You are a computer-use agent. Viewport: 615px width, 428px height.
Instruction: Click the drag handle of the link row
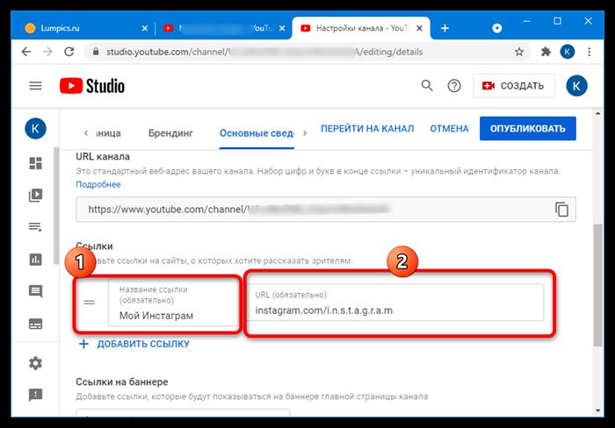click(x=90, y=303)
